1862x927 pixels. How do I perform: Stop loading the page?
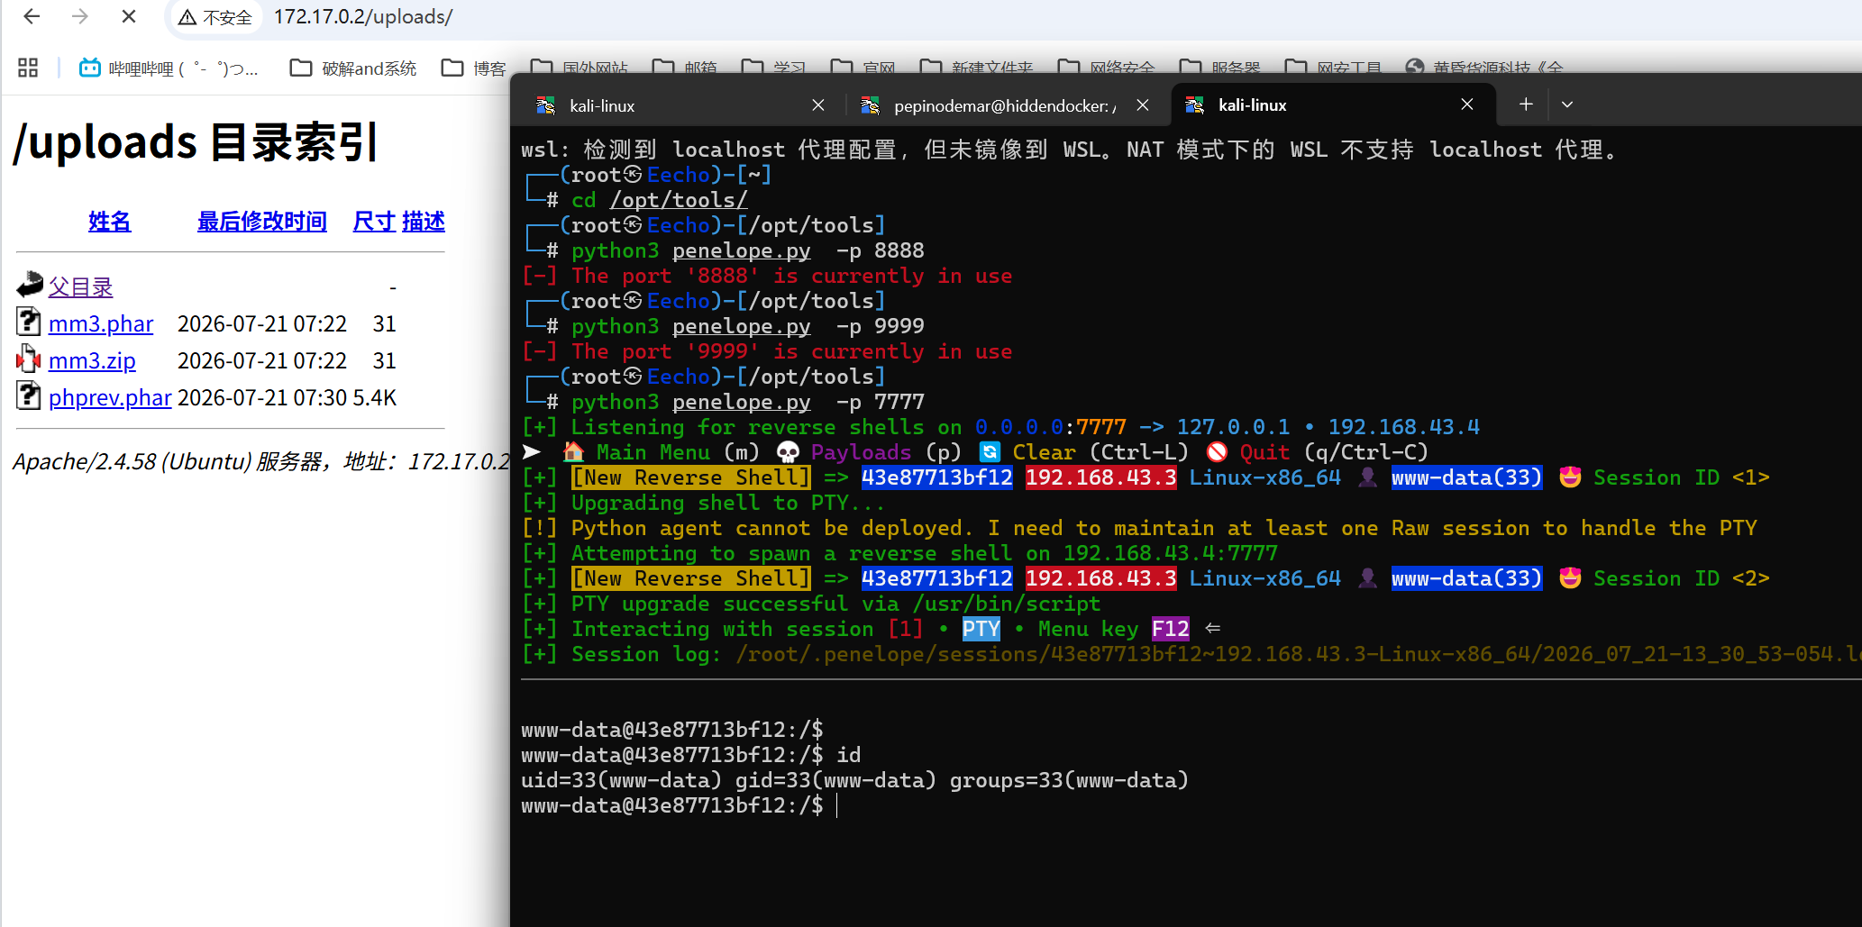tap(129, 16)
